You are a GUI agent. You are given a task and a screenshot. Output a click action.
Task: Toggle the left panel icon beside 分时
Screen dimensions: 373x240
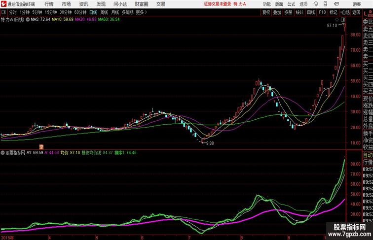coord(3,12)
